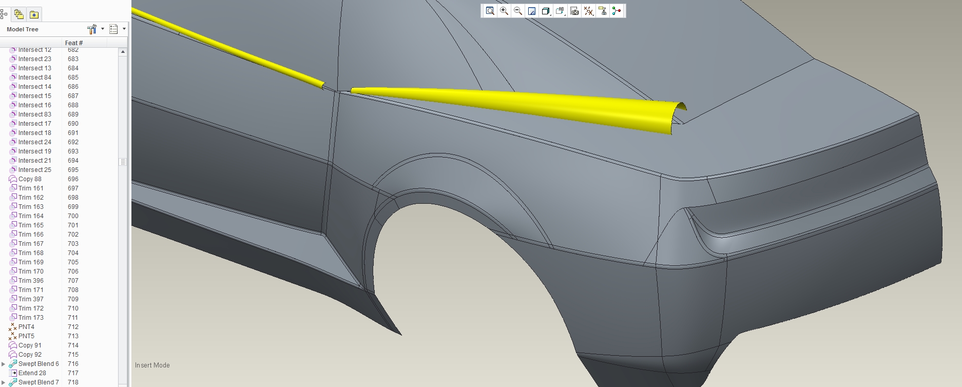Select the Intersect 15 feature
Viewport: 962px width, 387px height.
(x=35, y=96)
